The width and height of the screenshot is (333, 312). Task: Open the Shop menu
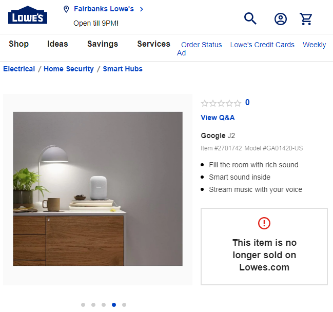pyautogui.click(x=18, y=44)
